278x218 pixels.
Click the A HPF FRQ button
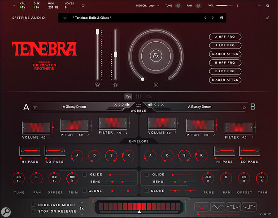tap(225, 37)
